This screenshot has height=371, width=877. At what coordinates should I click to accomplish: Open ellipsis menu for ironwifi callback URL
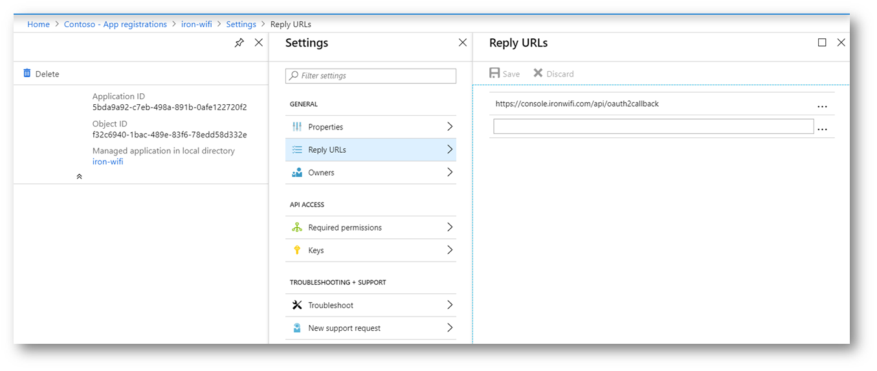(822, 106)
